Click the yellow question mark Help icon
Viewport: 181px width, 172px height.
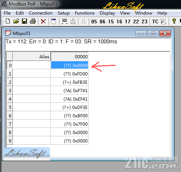click(x=174, y=21)
